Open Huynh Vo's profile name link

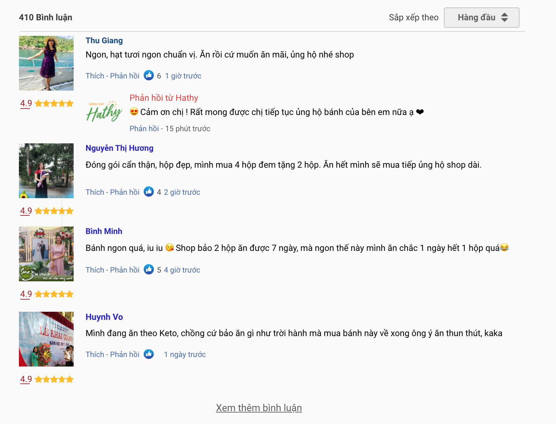[104, 317]
